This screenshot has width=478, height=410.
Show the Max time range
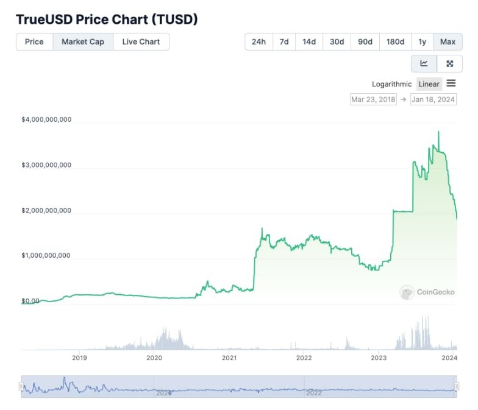[448, 41]
